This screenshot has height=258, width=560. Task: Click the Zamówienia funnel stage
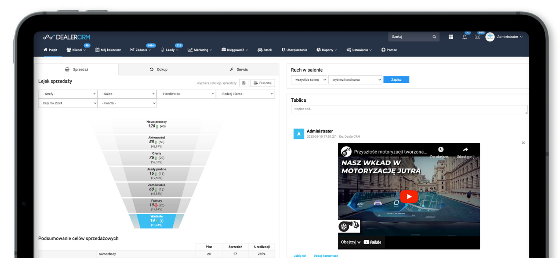(x=156, y=189)
